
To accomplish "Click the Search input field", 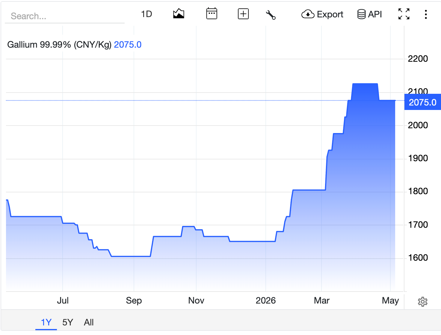I will click(x=64, y=16).
